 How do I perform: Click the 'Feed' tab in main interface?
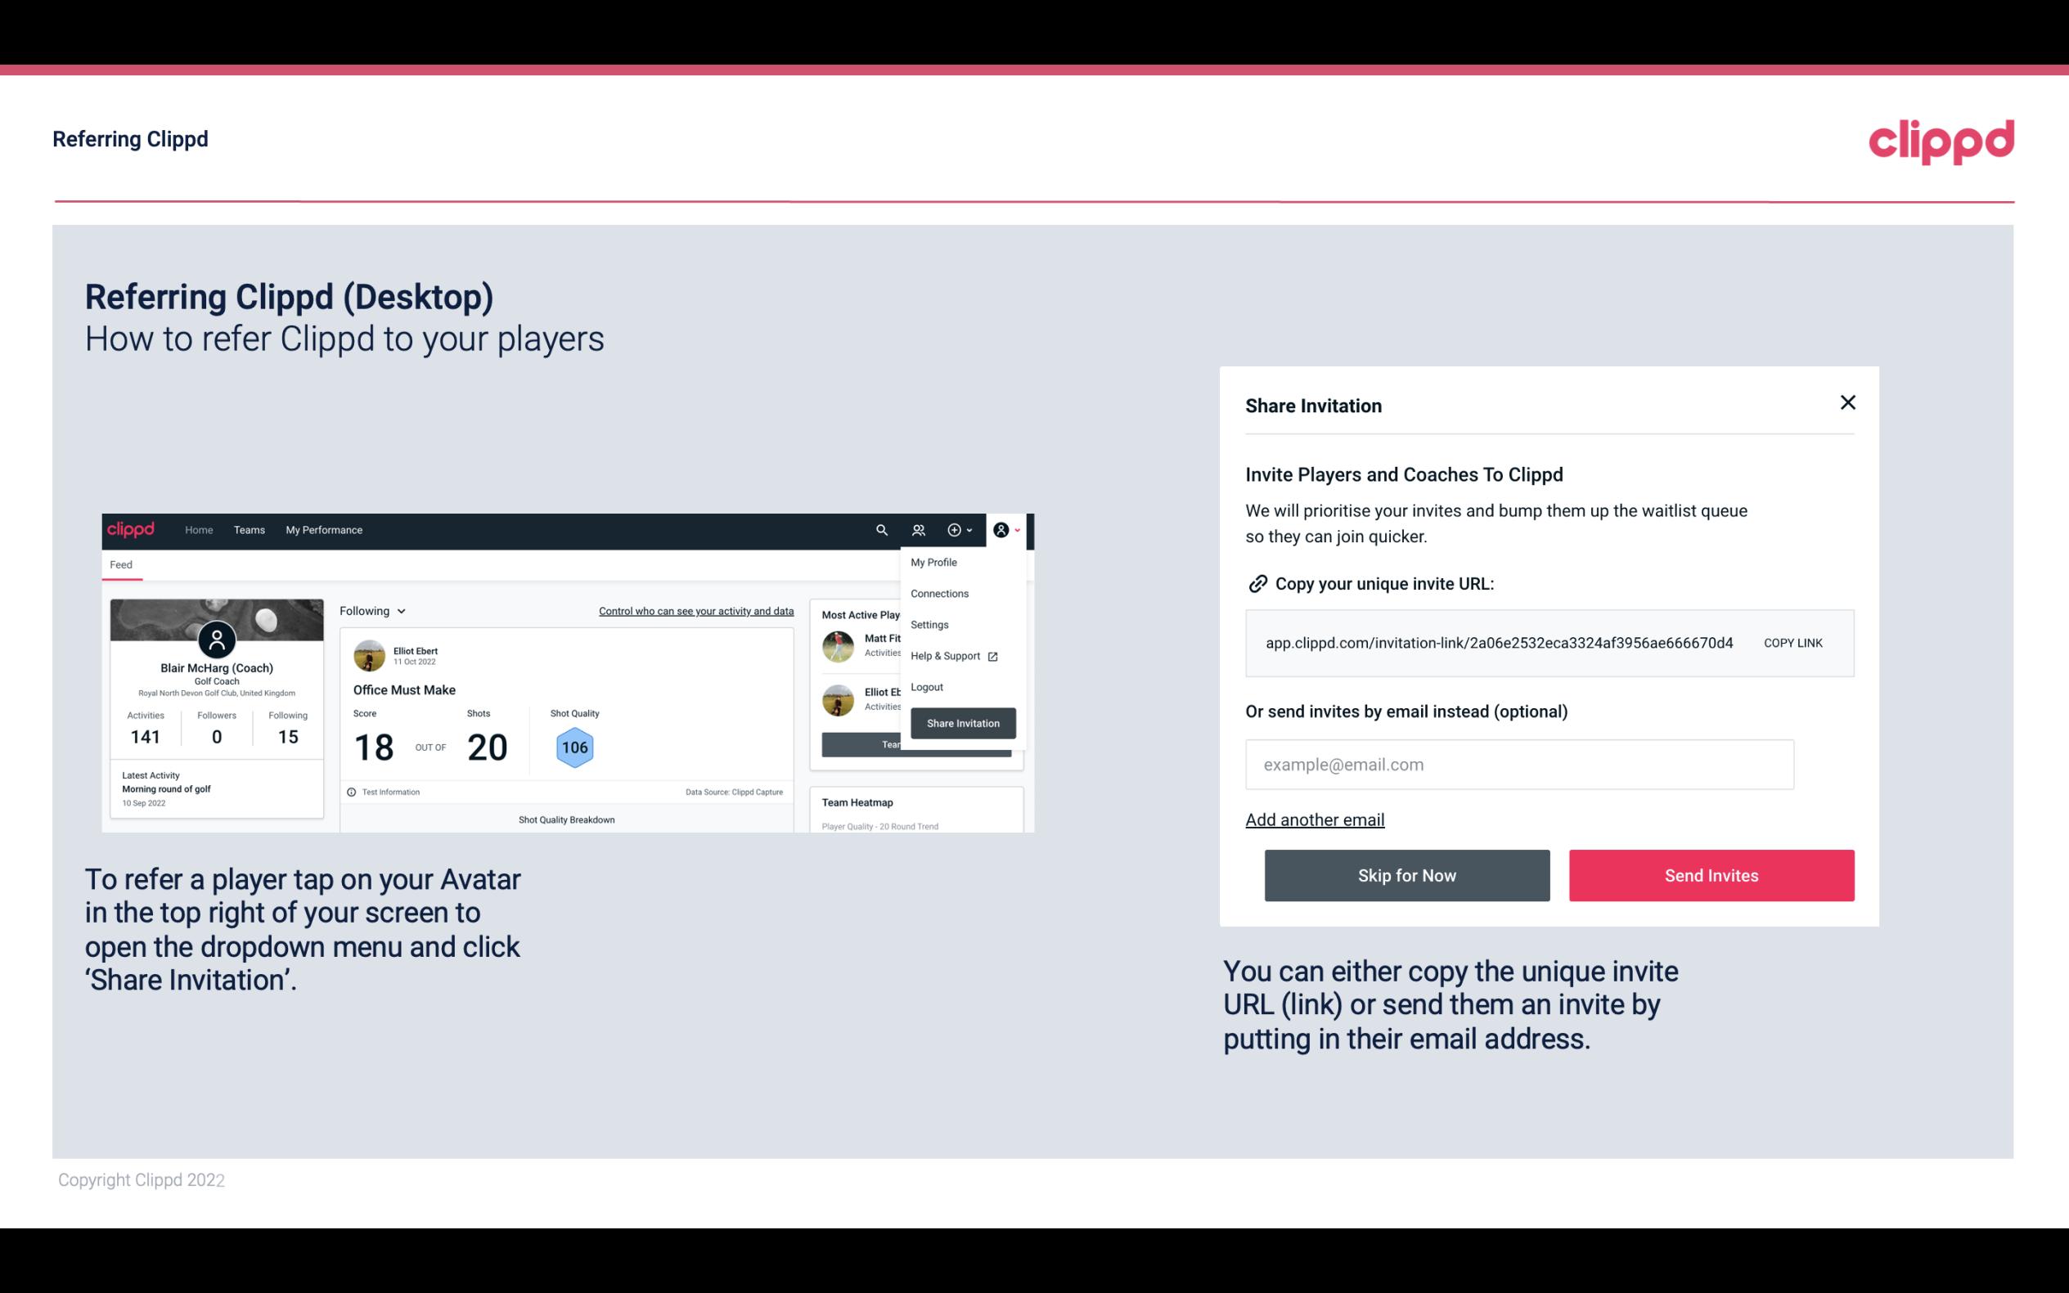click(122, 564)
